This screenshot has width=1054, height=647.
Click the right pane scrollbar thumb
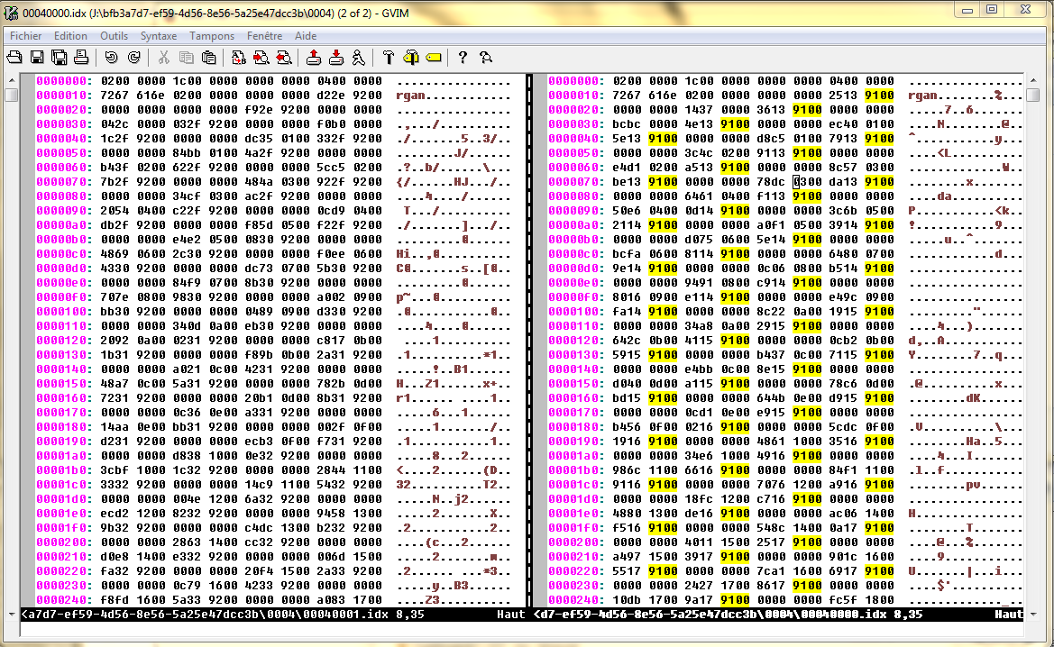1033,95
